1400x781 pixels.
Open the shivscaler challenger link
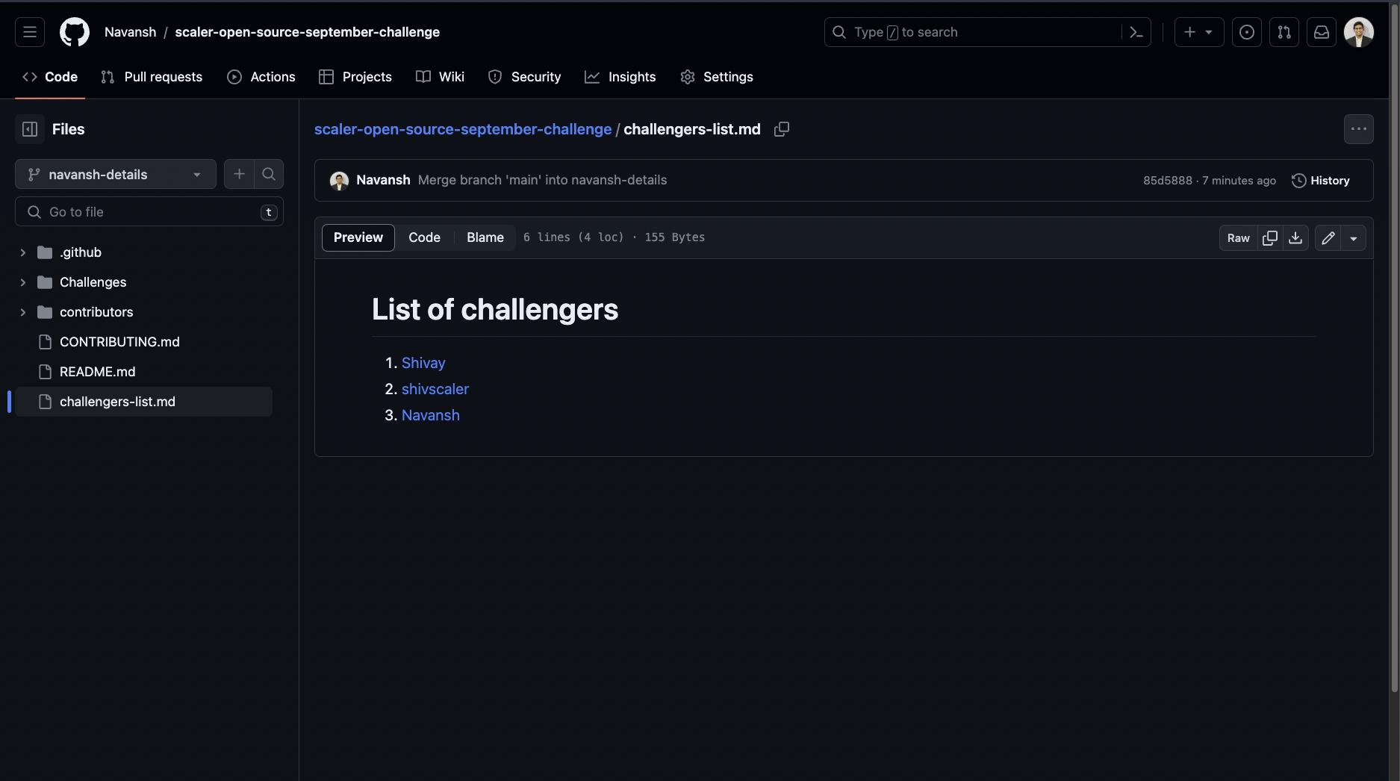click(435, 389)
